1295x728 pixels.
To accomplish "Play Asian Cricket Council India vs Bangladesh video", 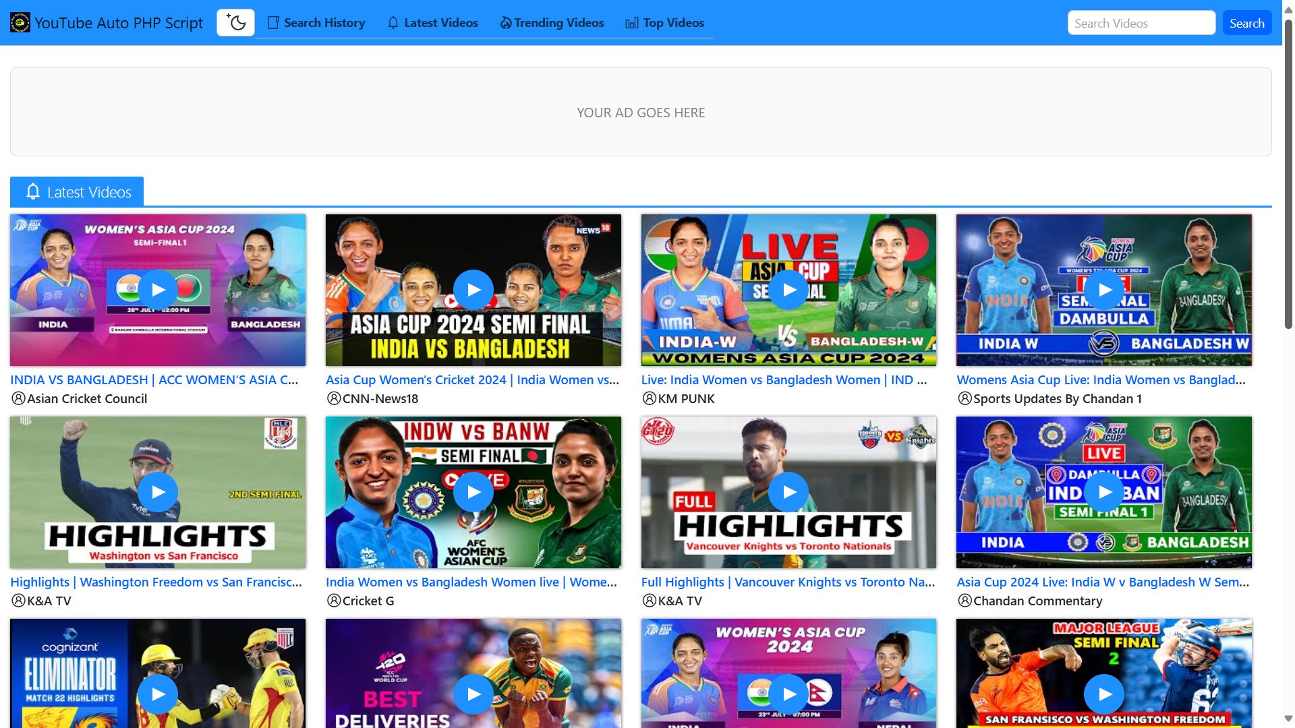I will pos(158,290).
